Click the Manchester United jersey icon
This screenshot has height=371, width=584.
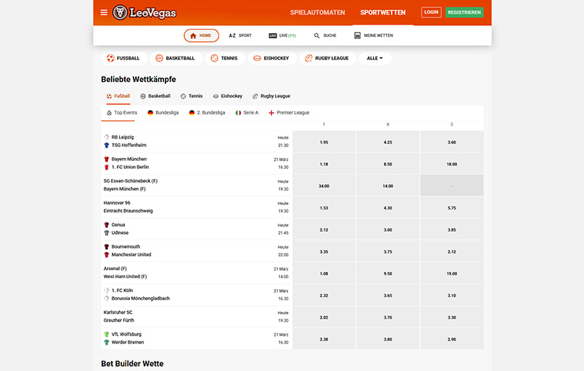[x=107, y=255]
